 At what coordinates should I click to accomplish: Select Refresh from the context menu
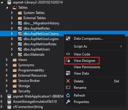point(94,95)
